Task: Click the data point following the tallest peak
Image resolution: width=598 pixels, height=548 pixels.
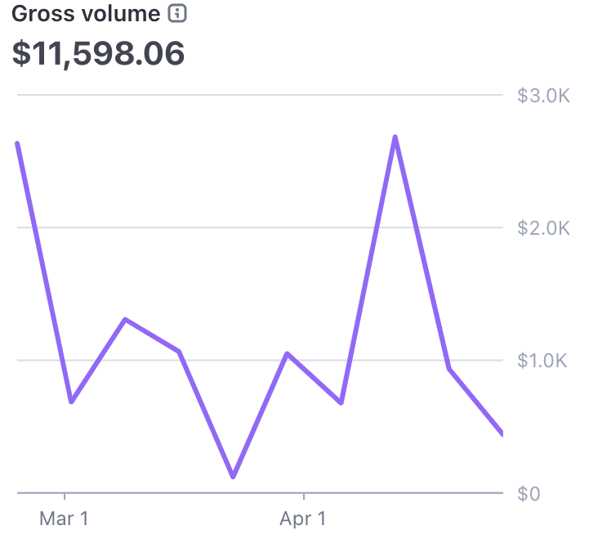Action: [448, 369]
